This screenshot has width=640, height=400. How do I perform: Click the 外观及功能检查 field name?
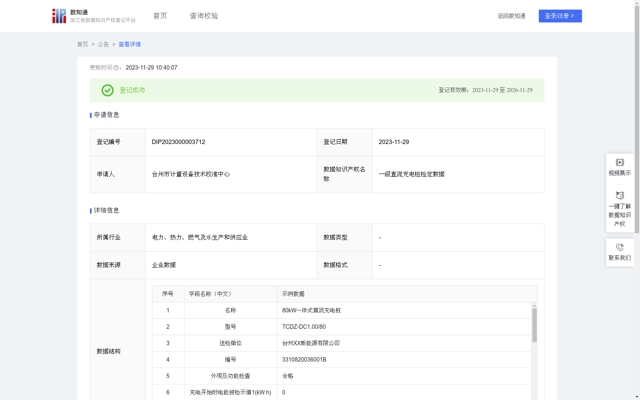[x=230, y=376]
